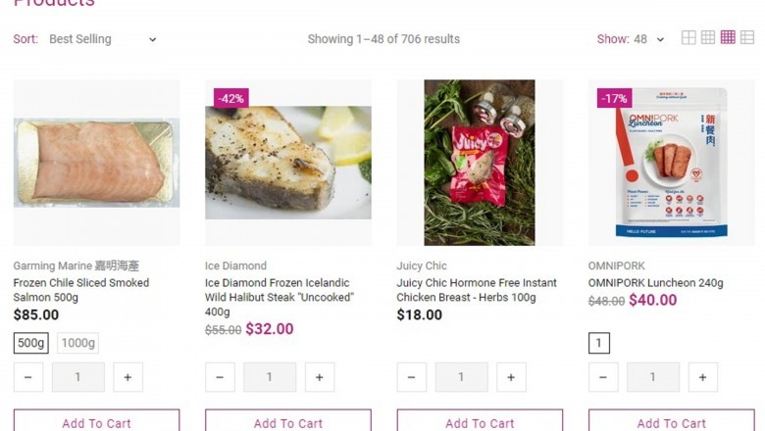Switch to two-column grid view

coord(688,38)
